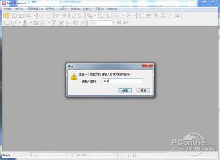Open the Zoom Out dropdown arrow
This screenshot has height=160, width=220.
click(124, 15)
